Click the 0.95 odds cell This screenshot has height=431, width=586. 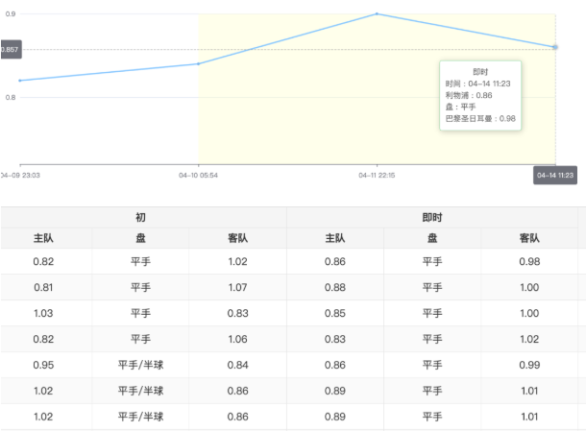[43, 365]
